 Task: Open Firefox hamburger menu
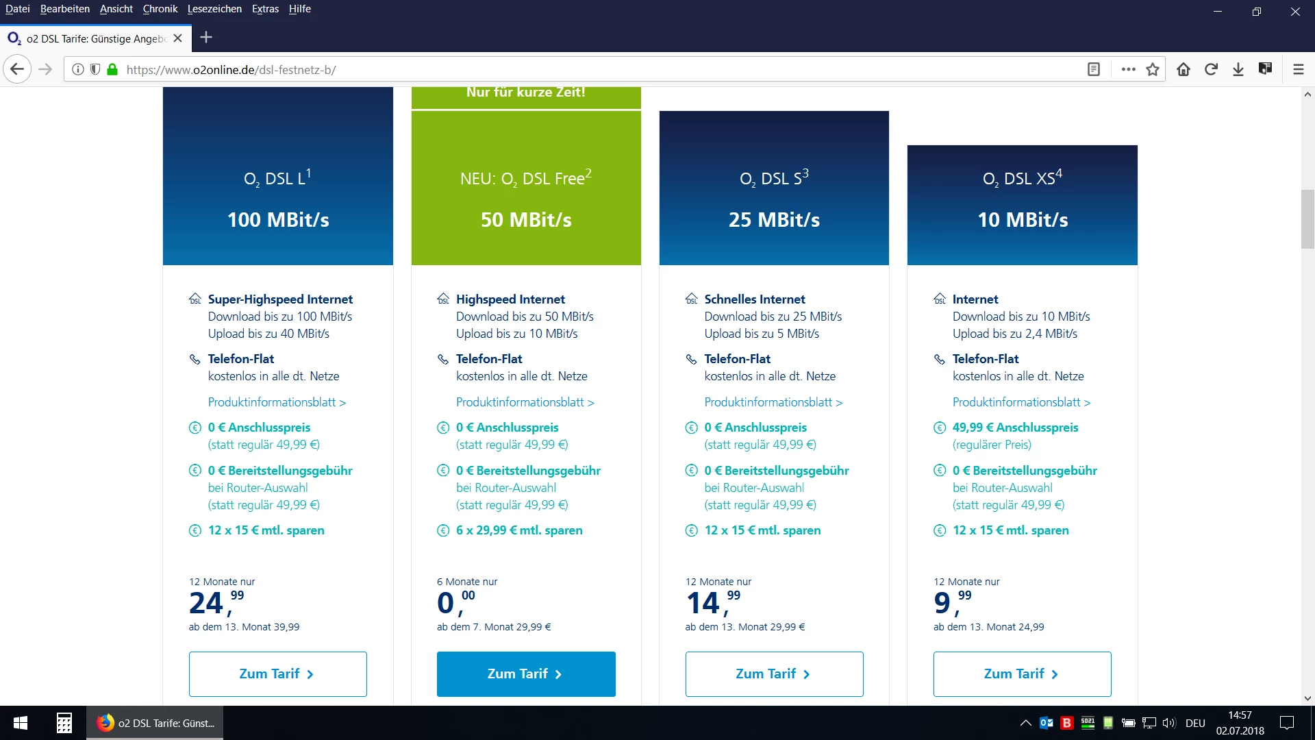[1298, 69]
